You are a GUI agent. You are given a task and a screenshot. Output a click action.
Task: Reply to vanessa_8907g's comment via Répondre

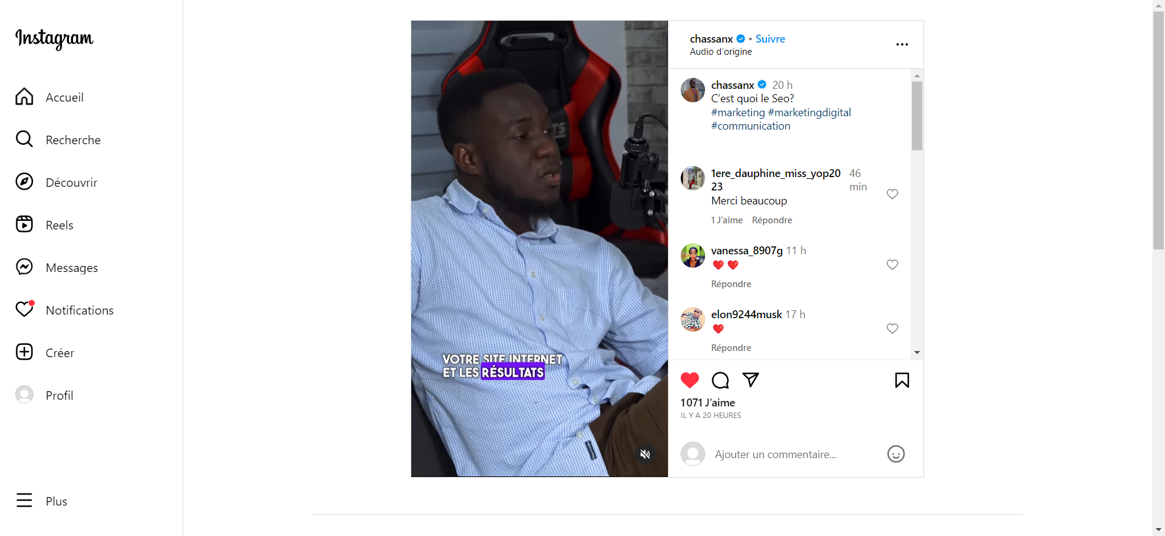pyautogui.click(x=731, y=284)
